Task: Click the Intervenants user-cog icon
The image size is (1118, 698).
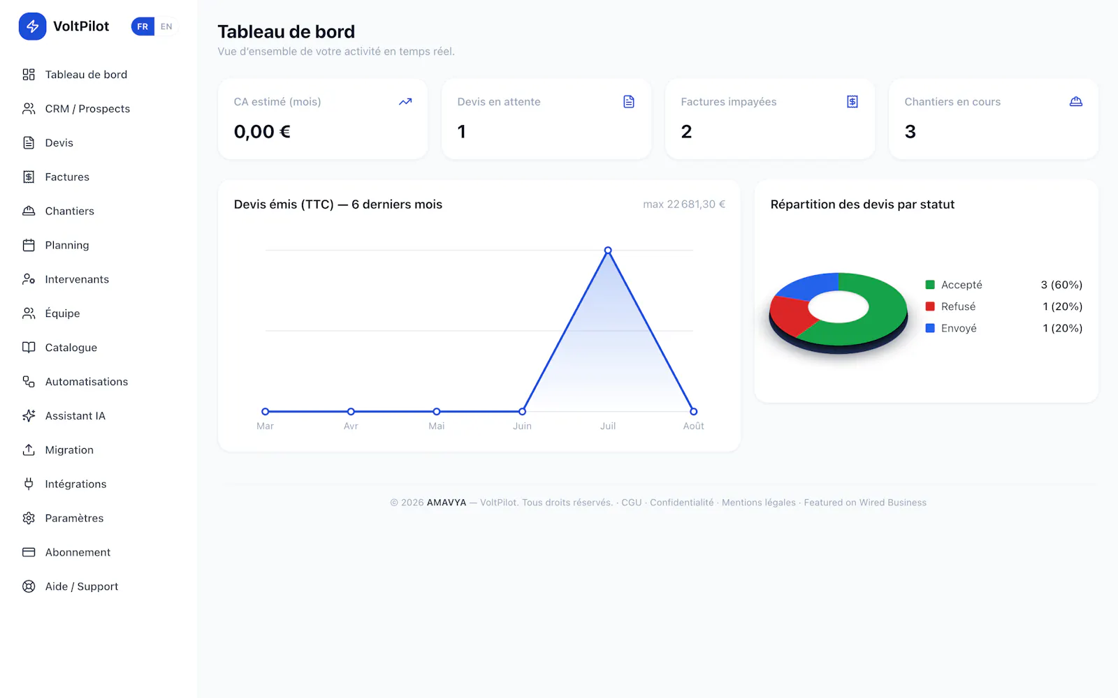Action: click(29, 279)
